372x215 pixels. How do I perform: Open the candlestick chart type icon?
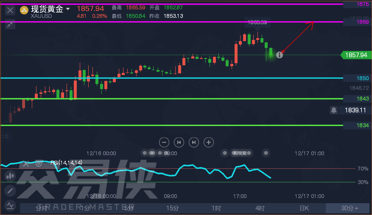click(x=10, y=176)
